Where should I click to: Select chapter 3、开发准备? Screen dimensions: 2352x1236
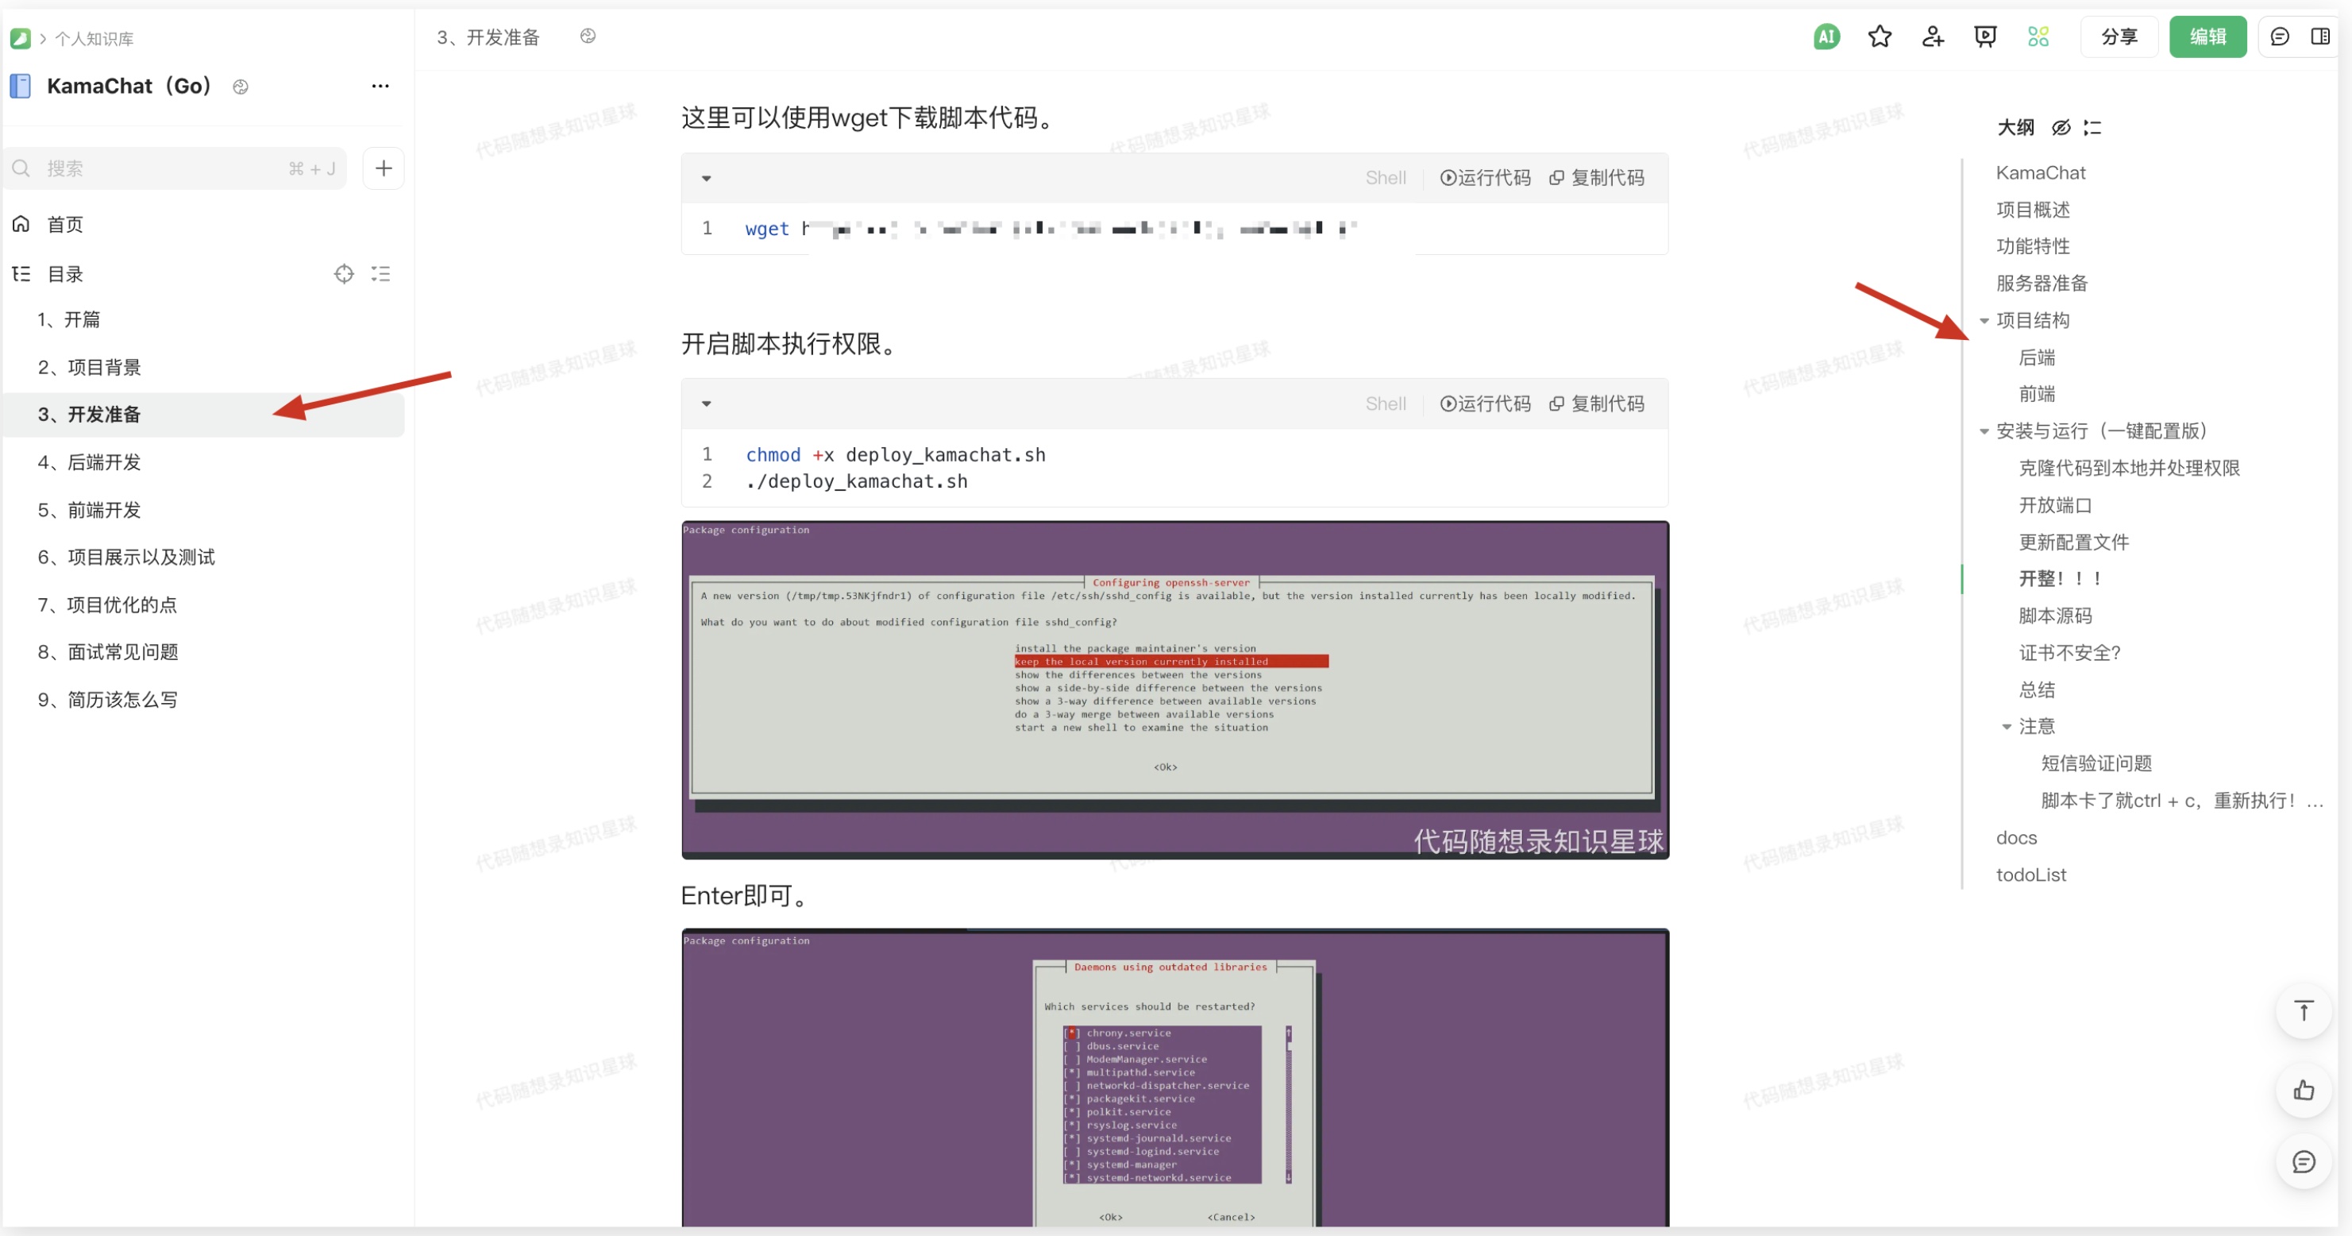pyautogui.click(x=202, y=415)
